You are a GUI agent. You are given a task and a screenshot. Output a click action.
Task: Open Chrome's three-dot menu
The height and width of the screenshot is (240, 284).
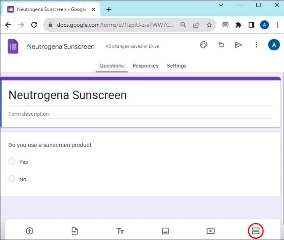coord(277,25)
